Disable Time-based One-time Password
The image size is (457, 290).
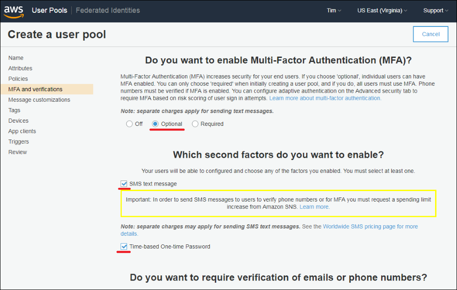(x=123, y=246)
